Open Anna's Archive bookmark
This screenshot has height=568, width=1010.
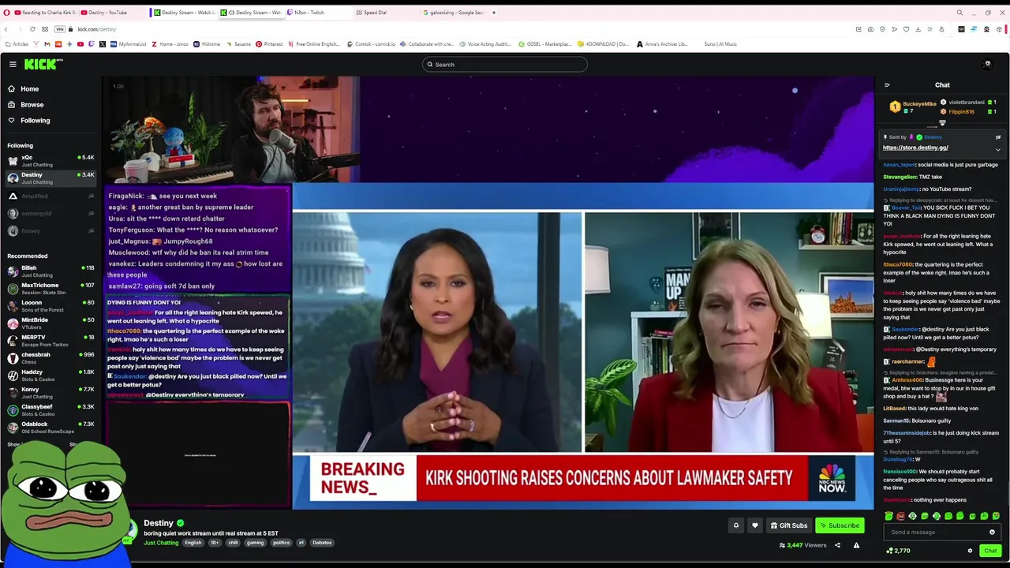662,44
